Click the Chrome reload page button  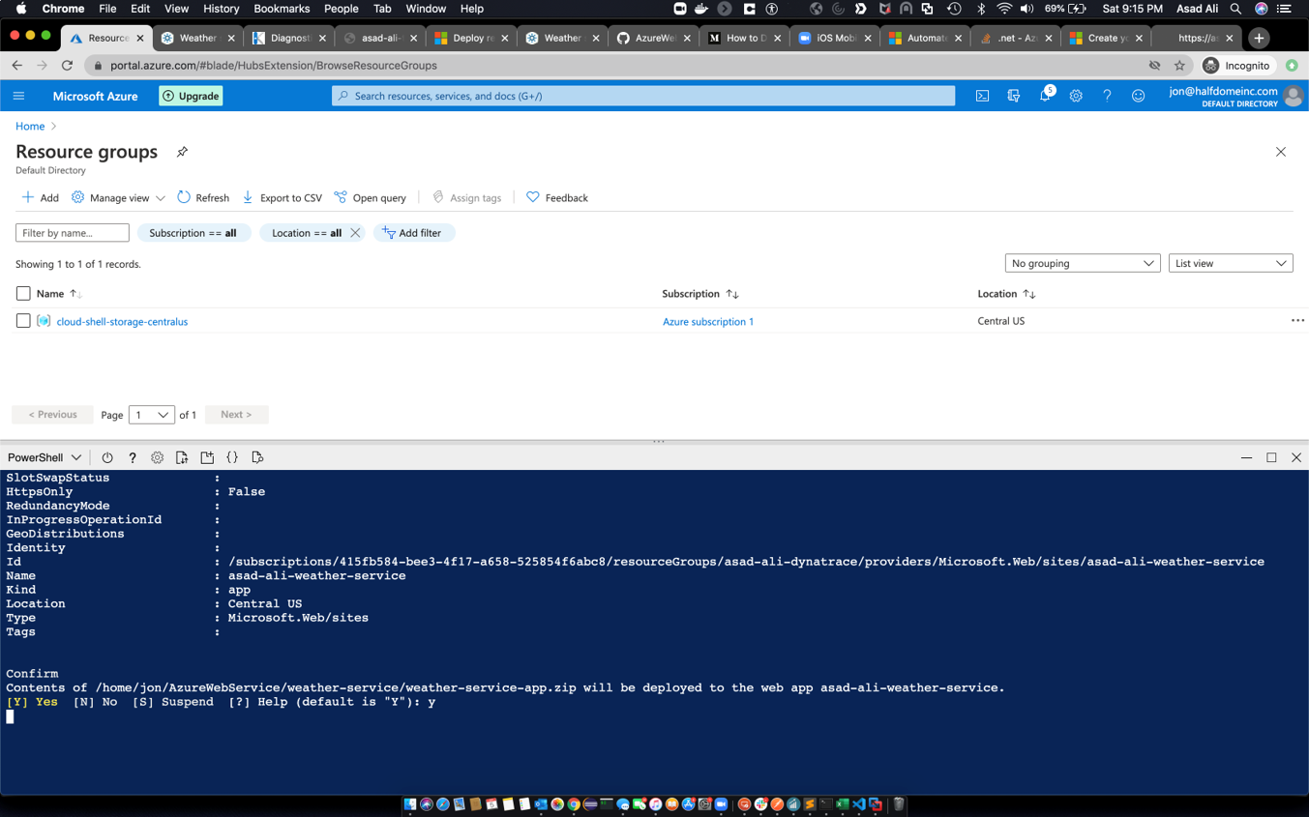pyautogui.click(x=67, y=66)
